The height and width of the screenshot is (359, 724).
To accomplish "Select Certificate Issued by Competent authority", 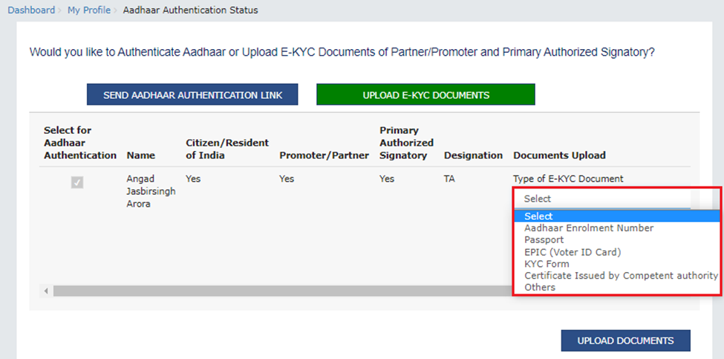I will tap(617, 275).
